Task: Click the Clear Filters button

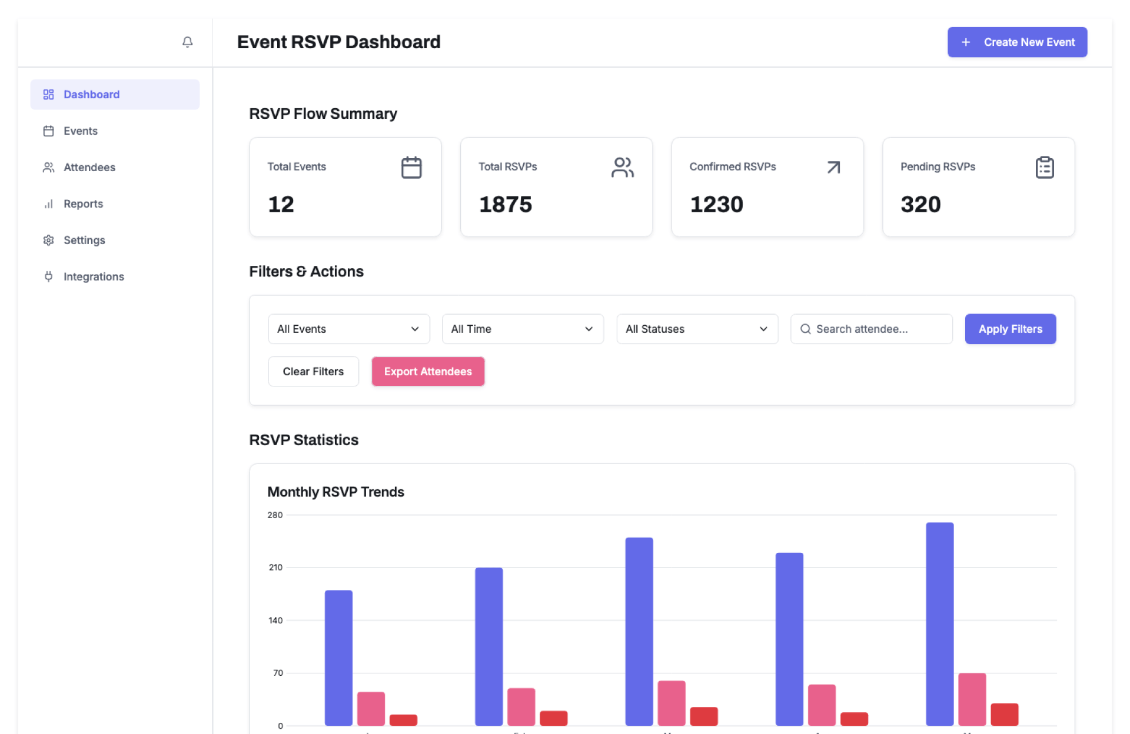Action: point(313,371)
